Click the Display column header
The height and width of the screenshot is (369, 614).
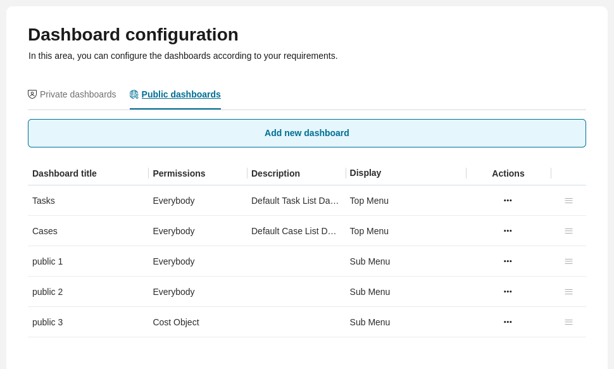click(365, 173)
